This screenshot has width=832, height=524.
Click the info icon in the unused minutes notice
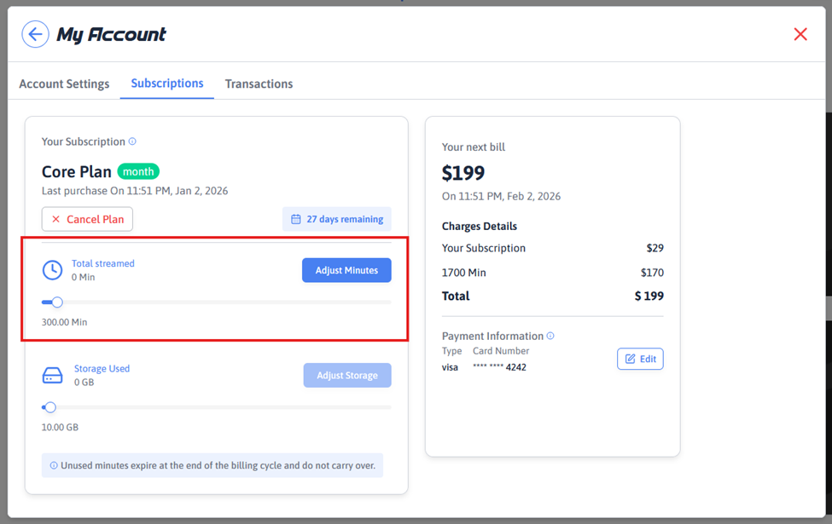click(x=54, y=466)
